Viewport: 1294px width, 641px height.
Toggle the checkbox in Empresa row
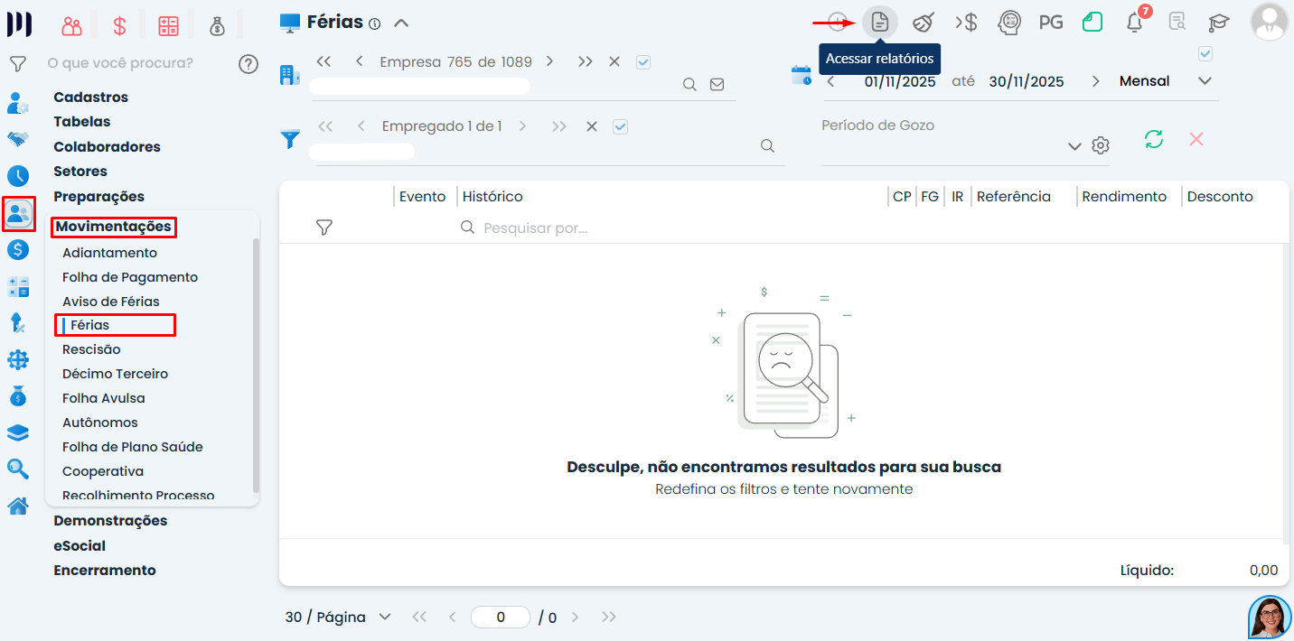pos(643,62)
